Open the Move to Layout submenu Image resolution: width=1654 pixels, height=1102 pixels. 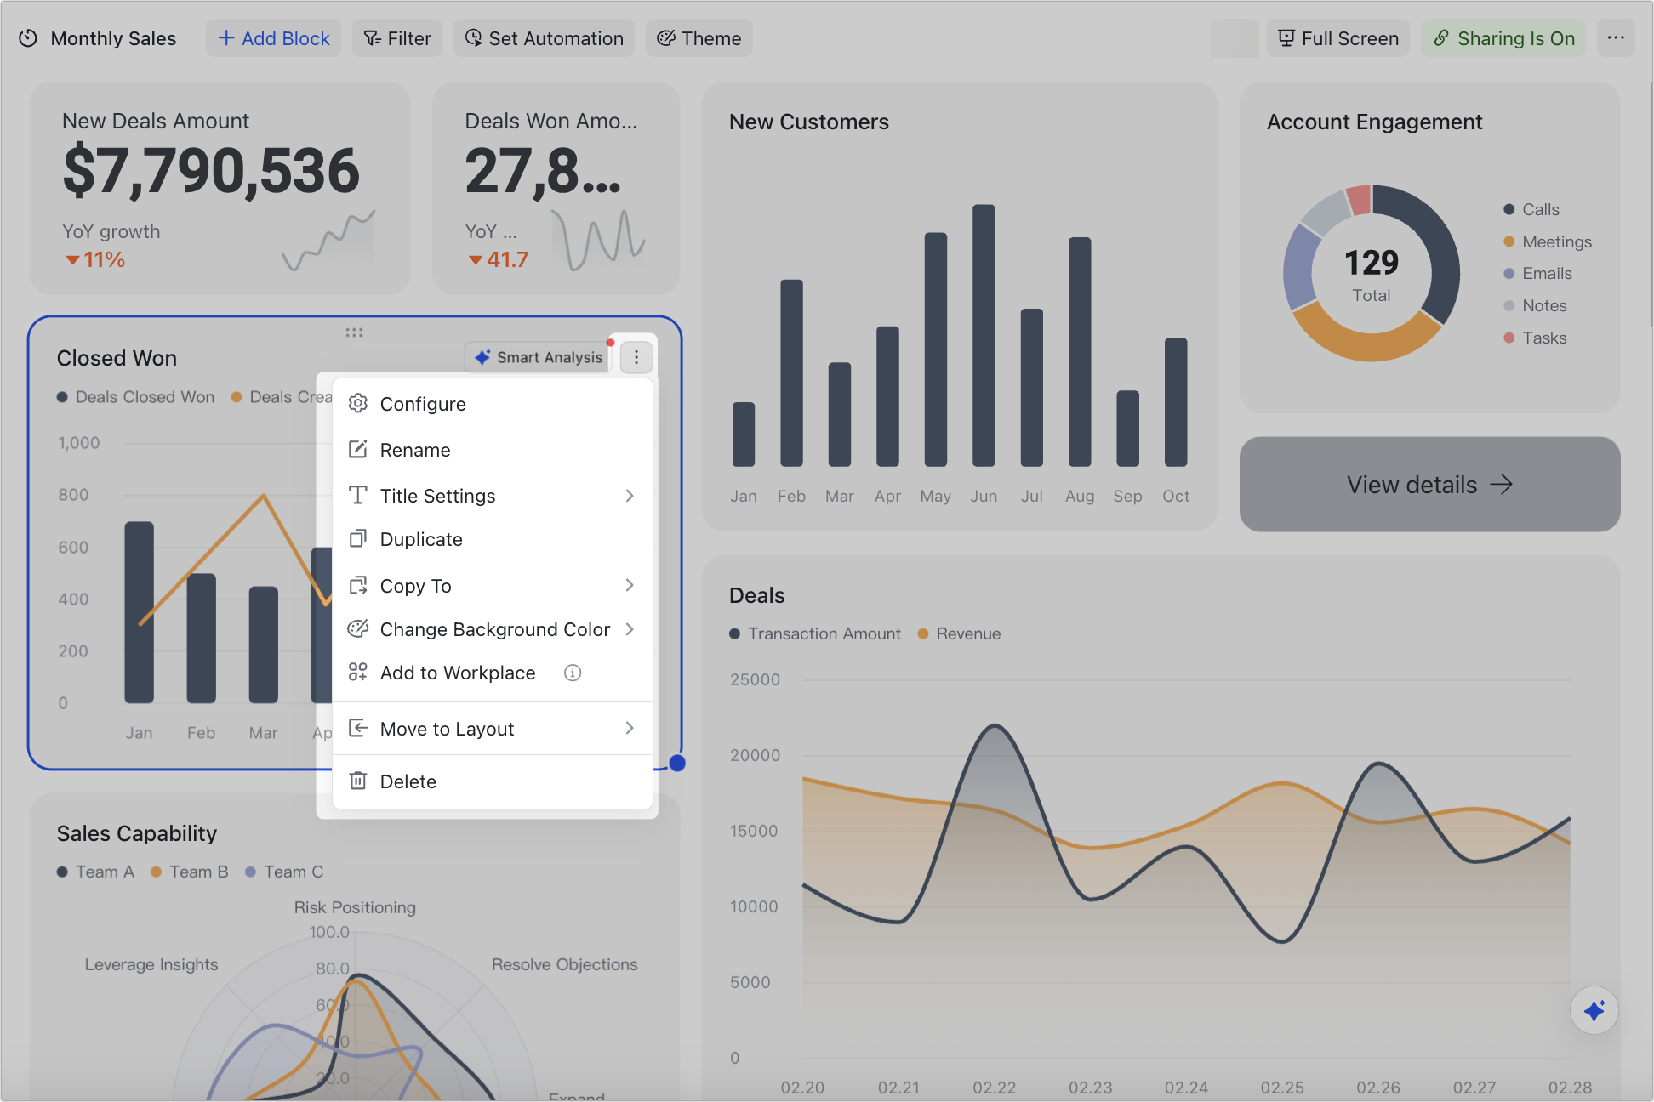[493, 729]
